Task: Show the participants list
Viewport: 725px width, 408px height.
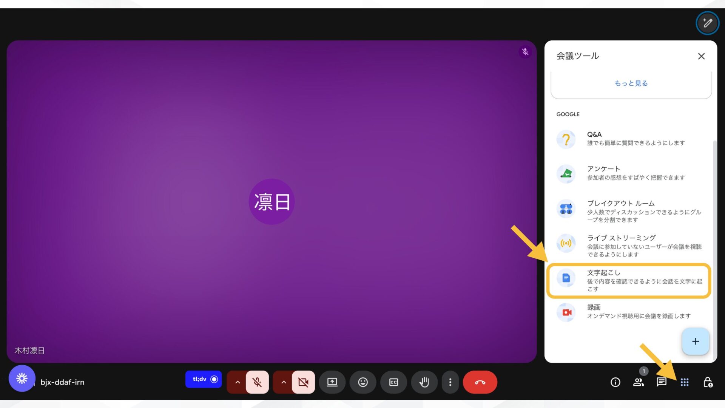Action: tap(639, 382)
